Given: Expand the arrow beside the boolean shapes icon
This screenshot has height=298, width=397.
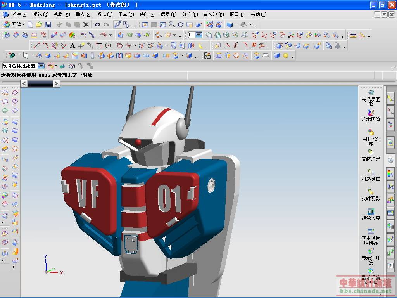Looking at the screenshot, I should 19,55.
